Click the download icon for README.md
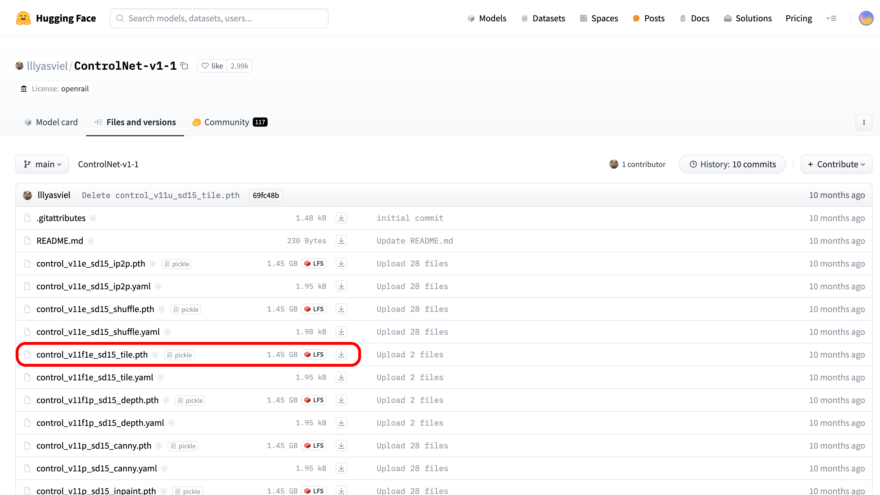The image size is (880, 495). pyautogui.click(x=341, y=241)
